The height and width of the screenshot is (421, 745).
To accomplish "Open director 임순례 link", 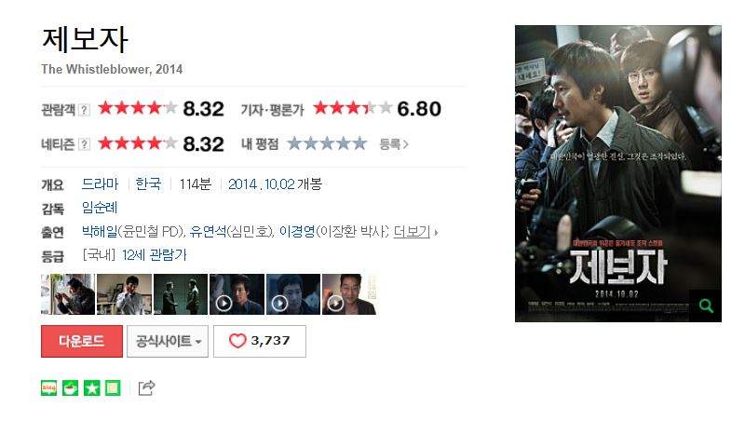I will coord(100,208).
